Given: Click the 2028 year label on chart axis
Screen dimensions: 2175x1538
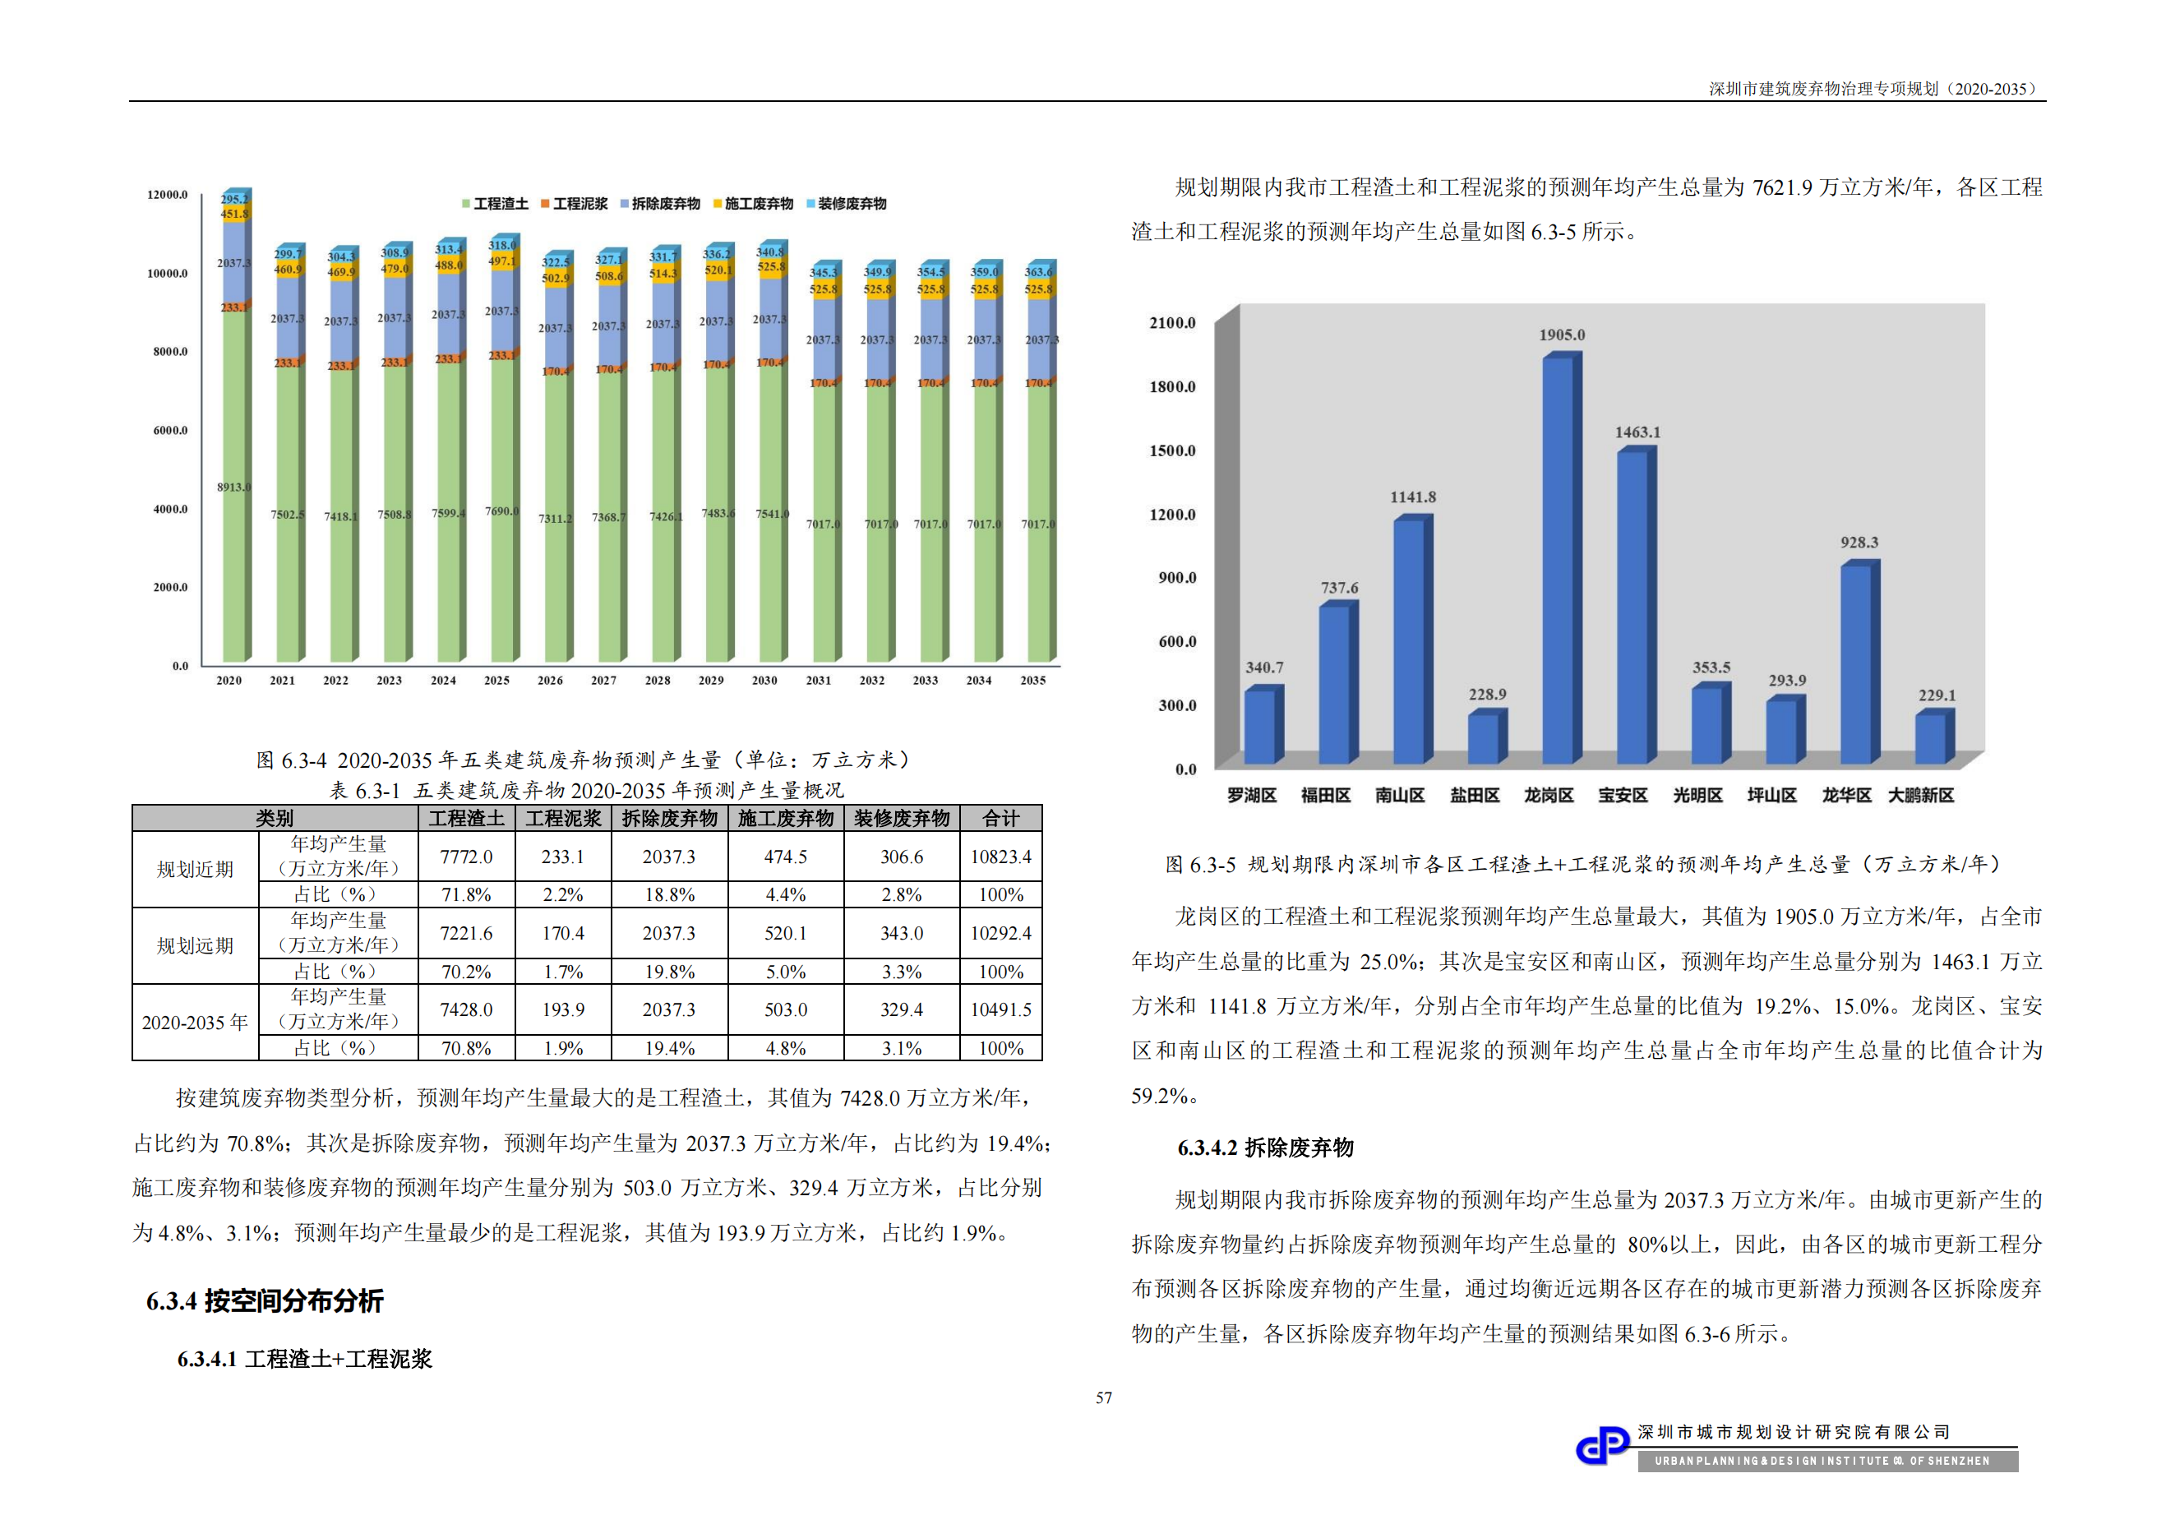Looking at the screenshot, I should 658,681.
